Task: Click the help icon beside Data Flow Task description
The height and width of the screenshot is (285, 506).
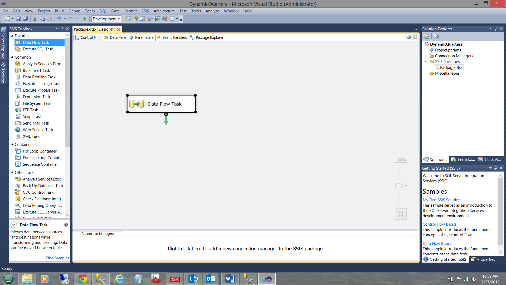Action: click(x=66, y=225)
